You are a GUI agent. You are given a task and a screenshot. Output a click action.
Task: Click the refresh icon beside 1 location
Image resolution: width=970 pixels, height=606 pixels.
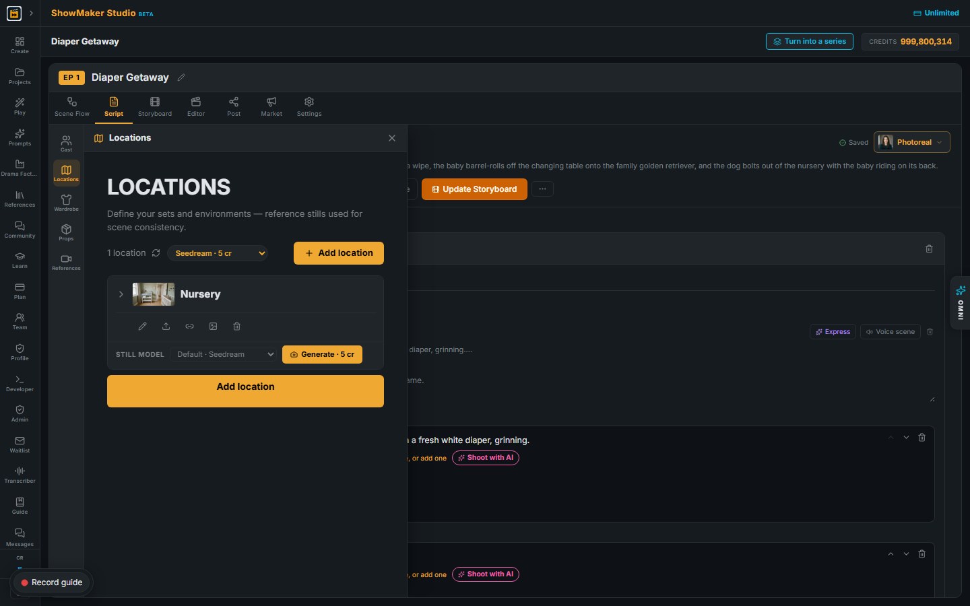(156, 253)
